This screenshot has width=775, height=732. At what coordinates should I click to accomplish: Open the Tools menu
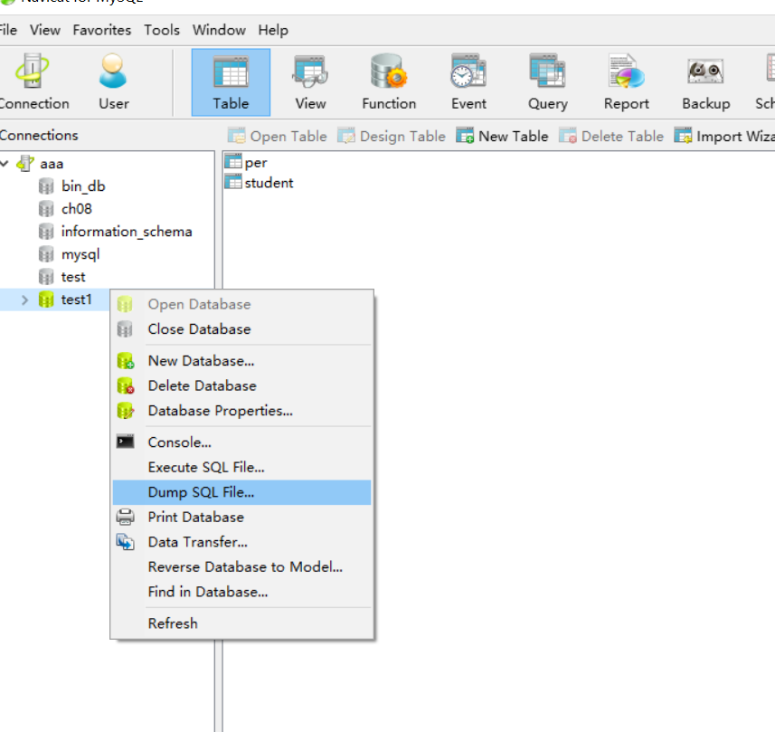(162, 30)
